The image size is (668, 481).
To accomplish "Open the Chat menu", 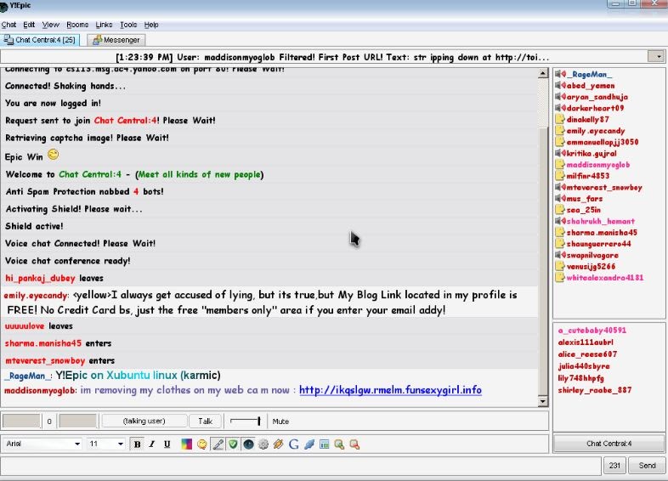I will [x=8, y=25].
